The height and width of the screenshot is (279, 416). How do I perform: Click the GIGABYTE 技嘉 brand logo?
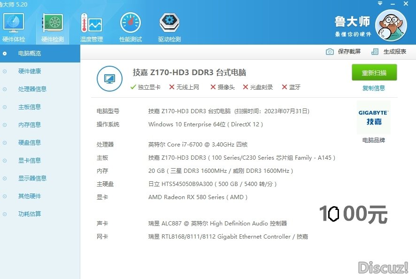pyautogui.click(x=374, y=117)
